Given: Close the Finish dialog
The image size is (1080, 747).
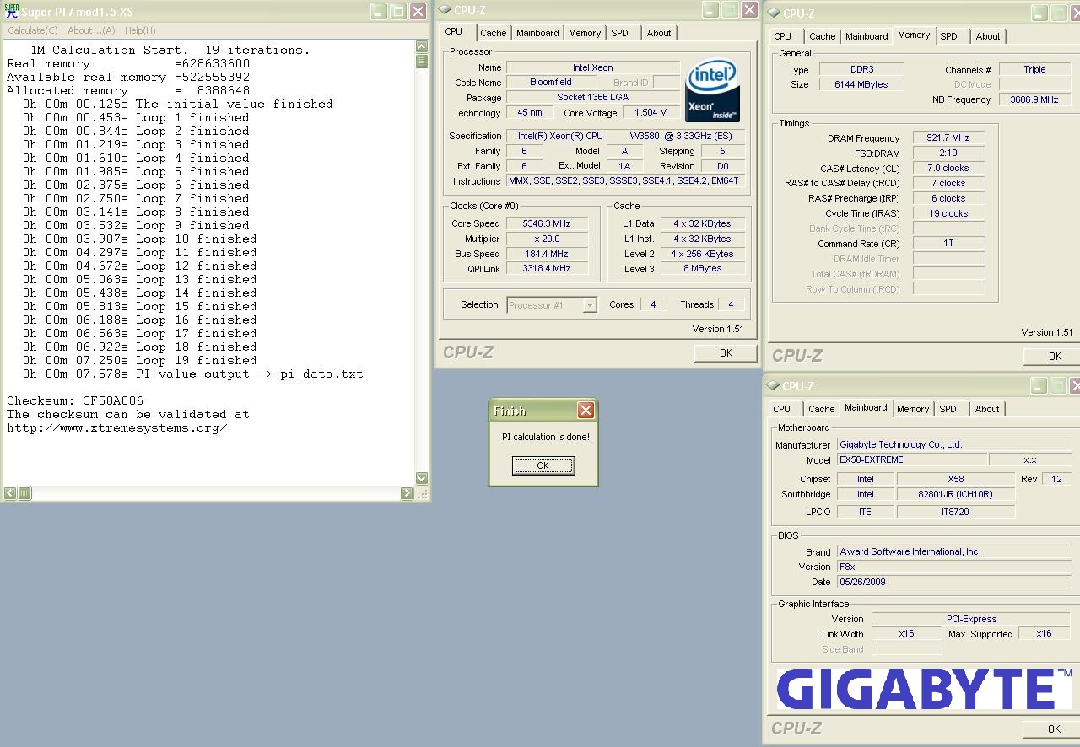Looking at the screenshot, I should click(x=586, y=411).
